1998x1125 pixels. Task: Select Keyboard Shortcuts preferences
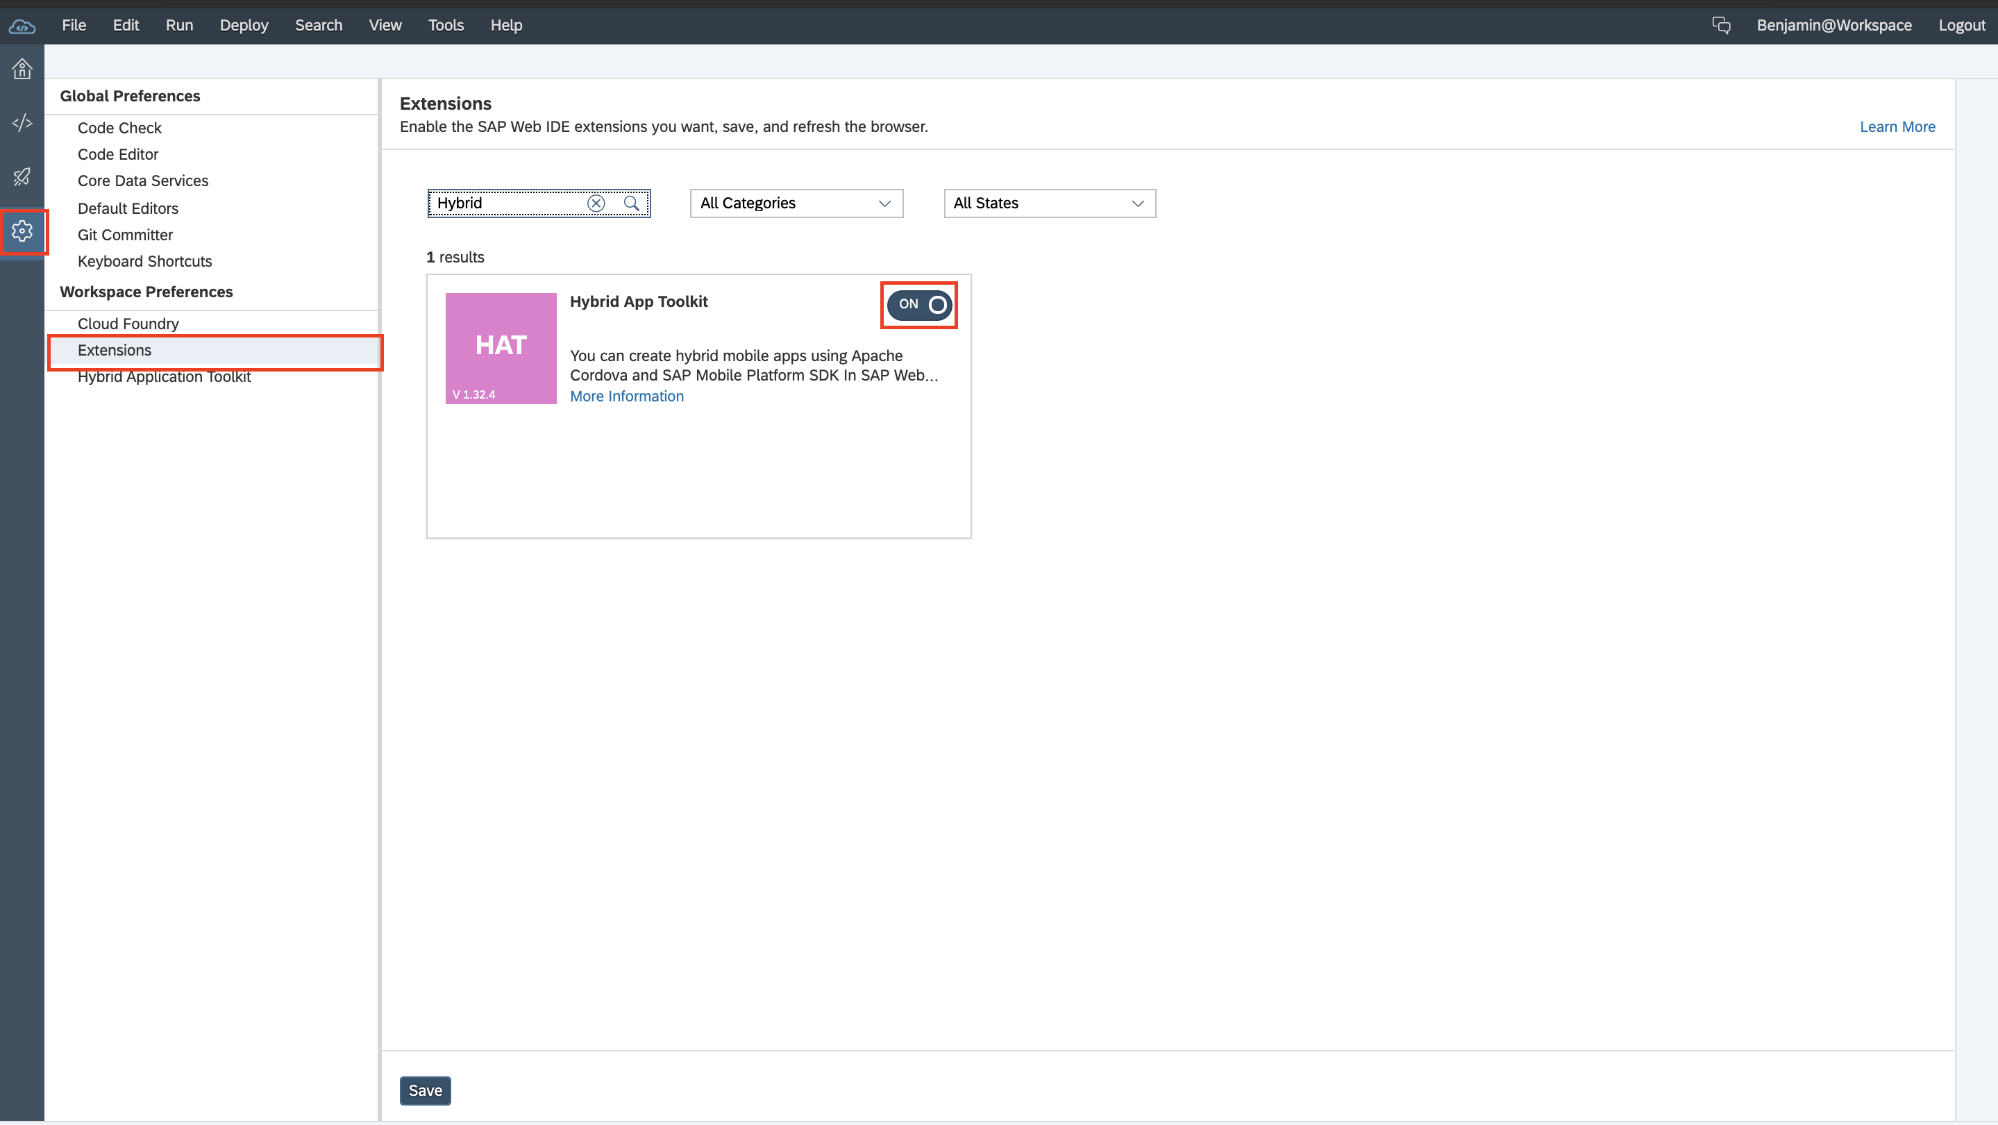(x=144, y=262)
